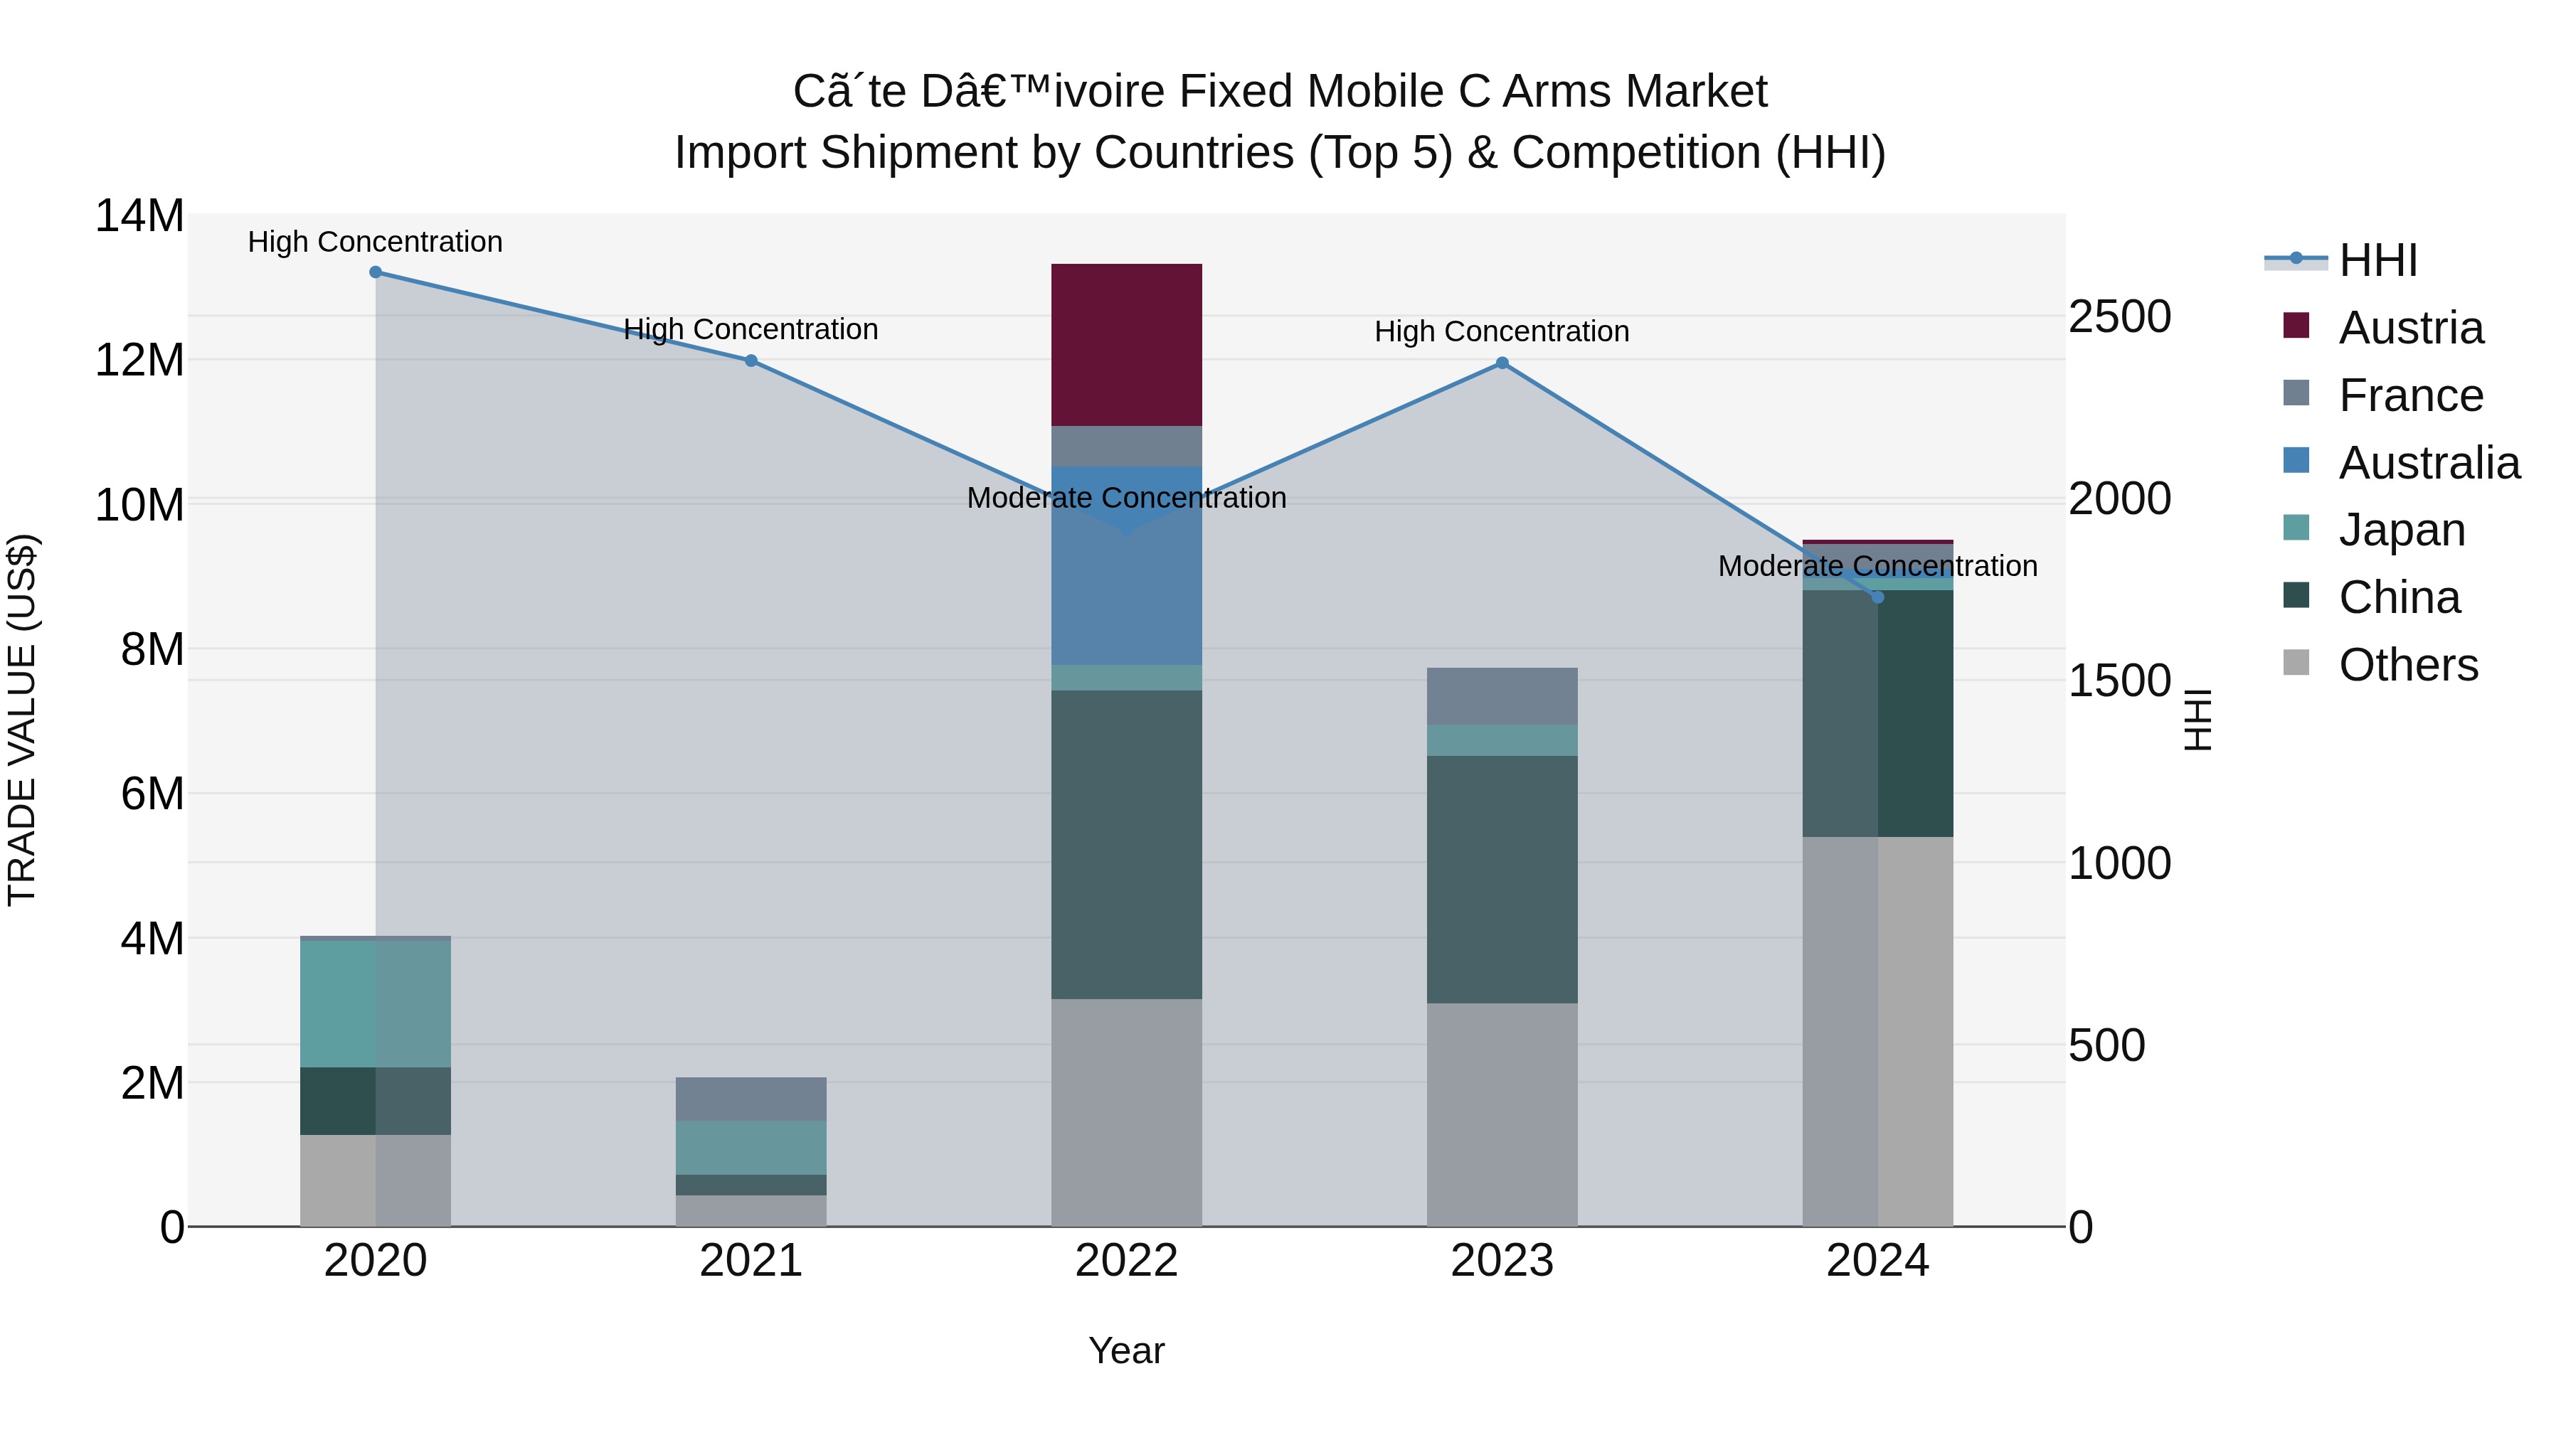Click the Austria maroon legend swatch
The image size is (2561, 1440).
click(x=2296, y=325)
